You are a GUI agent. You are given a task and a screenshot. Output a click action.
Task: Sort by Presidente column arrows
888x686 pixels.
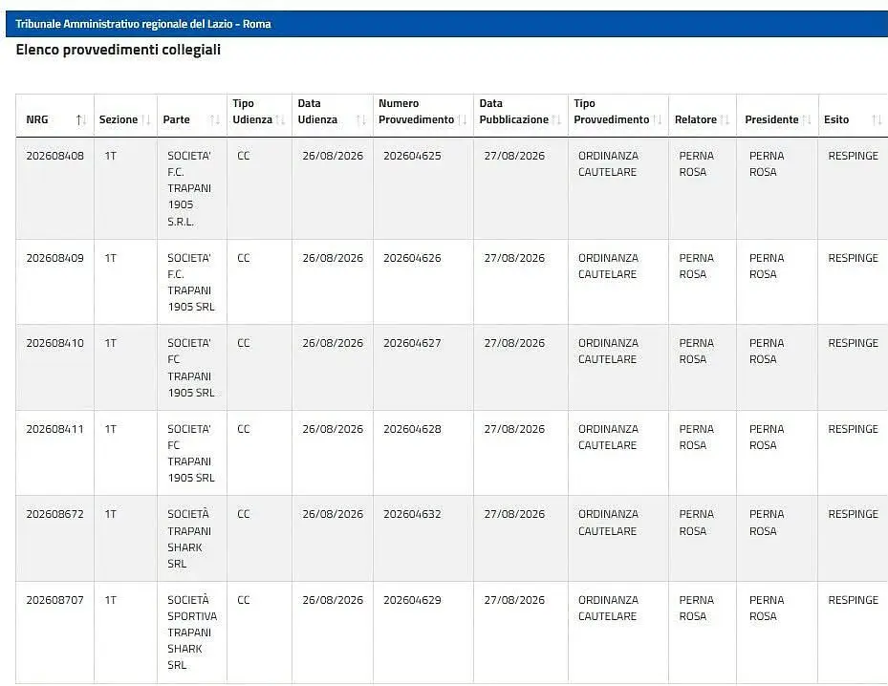coord(807,119)
